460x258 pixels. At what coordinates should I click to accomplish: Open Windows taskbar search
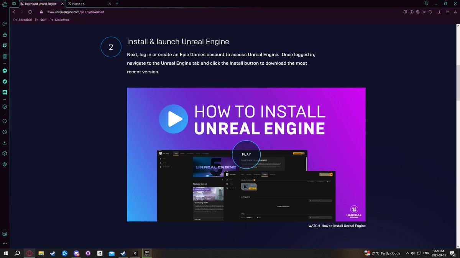(17, 253)
